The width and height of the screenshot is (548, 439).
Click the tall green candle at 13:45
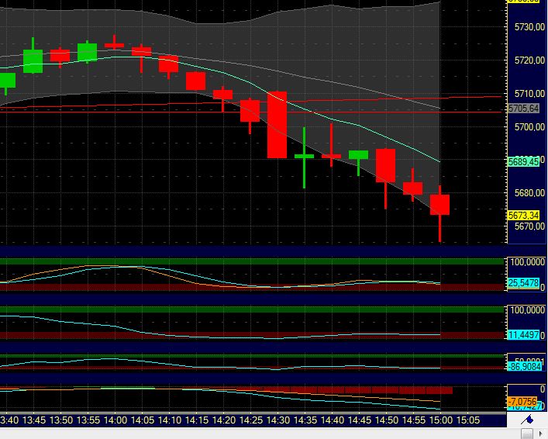tap(33, 60)
